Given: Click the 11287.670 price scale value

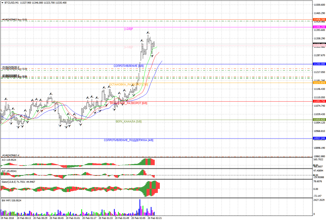Looking at the screenshot, I should point(320,55).
